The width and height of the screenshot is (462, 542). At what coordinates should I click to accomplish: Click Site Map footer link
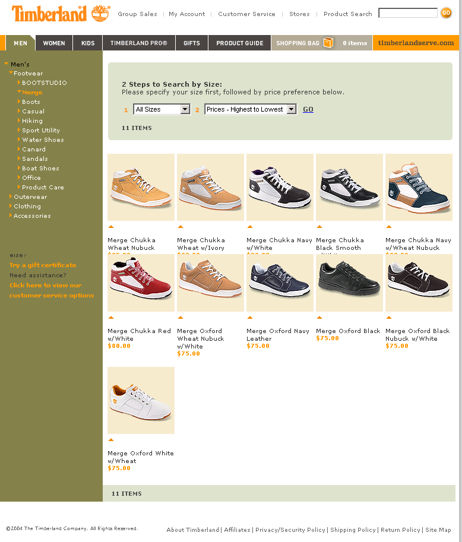coord(438,530)
